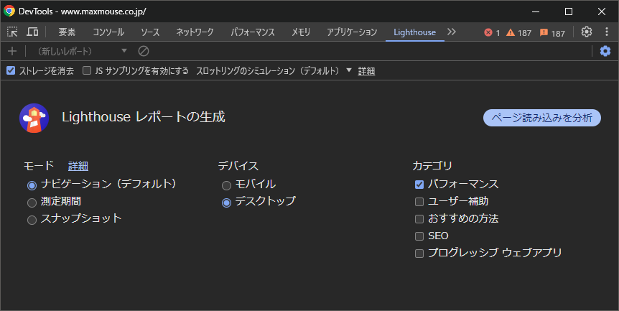Uncheck the パフォーマンス category checkbox
This screenshot has height=311, width=619.
point(419,185)
